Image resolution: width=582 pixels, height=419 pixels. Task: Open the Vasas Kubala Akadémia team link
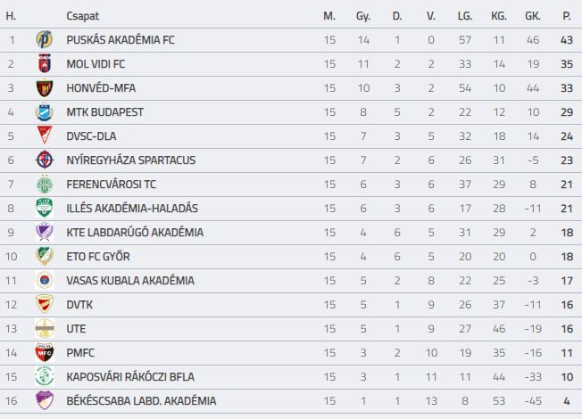coord(130,281)
